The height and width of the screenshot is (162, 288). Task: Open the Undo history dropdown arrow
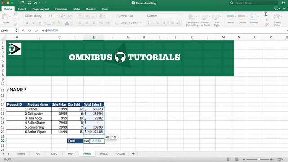pos(40,3)
